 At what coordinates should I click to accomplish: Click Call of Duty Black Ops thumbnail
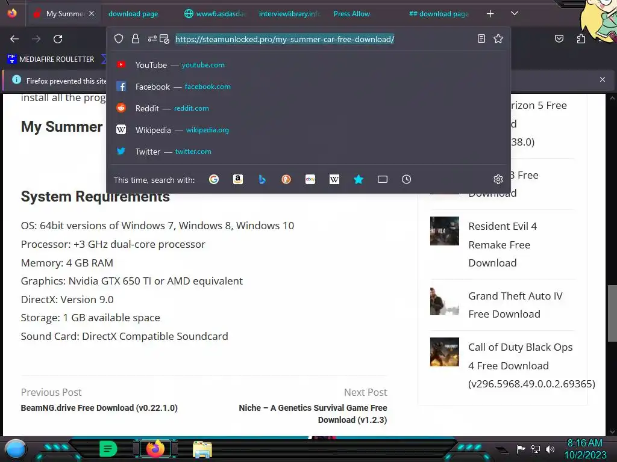[x=444, y=352]
